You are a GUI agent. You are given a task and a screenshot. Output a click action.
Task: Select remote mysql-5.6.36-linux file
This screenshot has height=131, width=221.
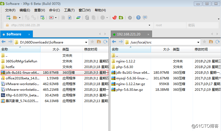(132, 78)
